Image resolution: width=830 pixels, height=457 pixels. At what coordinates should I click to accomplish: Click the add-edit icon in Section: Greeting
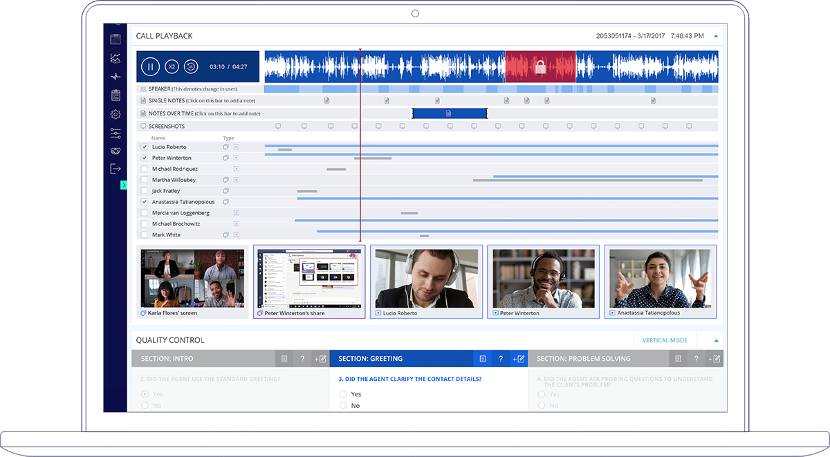(518, 359)
